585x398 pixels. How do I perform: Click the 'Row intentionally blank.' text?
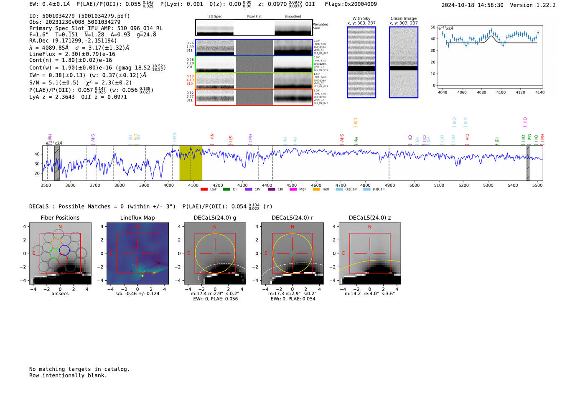[x=68, y=375]
